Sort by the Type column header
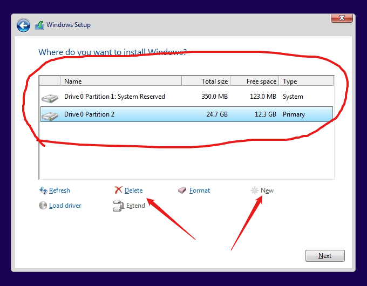The image size is (367, 286). [306, 81]
